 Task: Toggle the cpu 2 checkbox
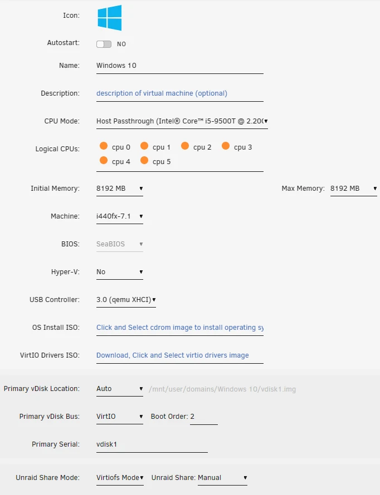pyautogui.click(x=185, y=146)
